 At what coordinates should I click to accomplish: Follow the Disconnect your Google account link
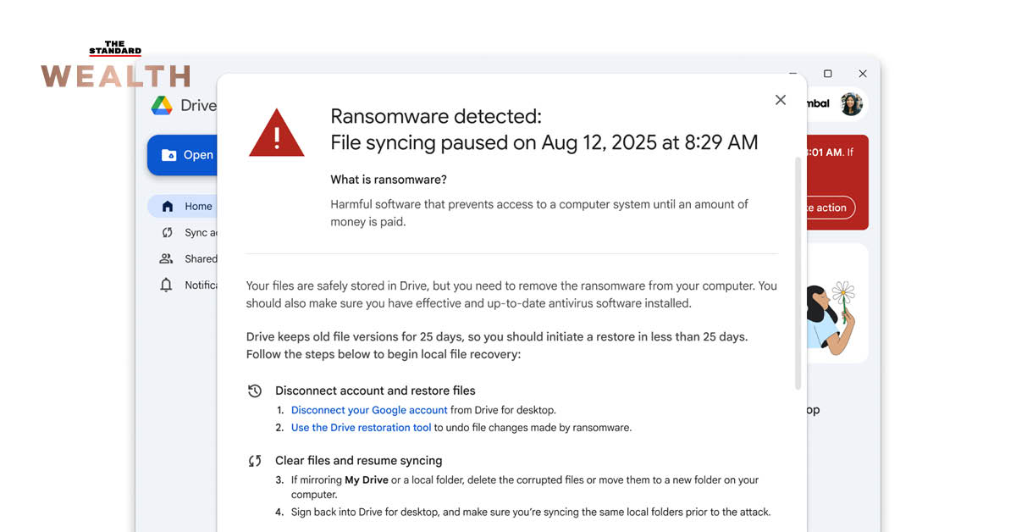click(369, 410)
